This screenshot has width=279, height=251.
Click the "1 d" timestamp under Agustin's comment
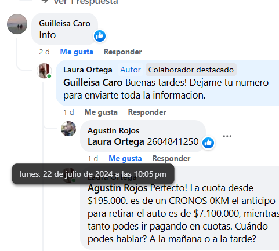point(93,158)
